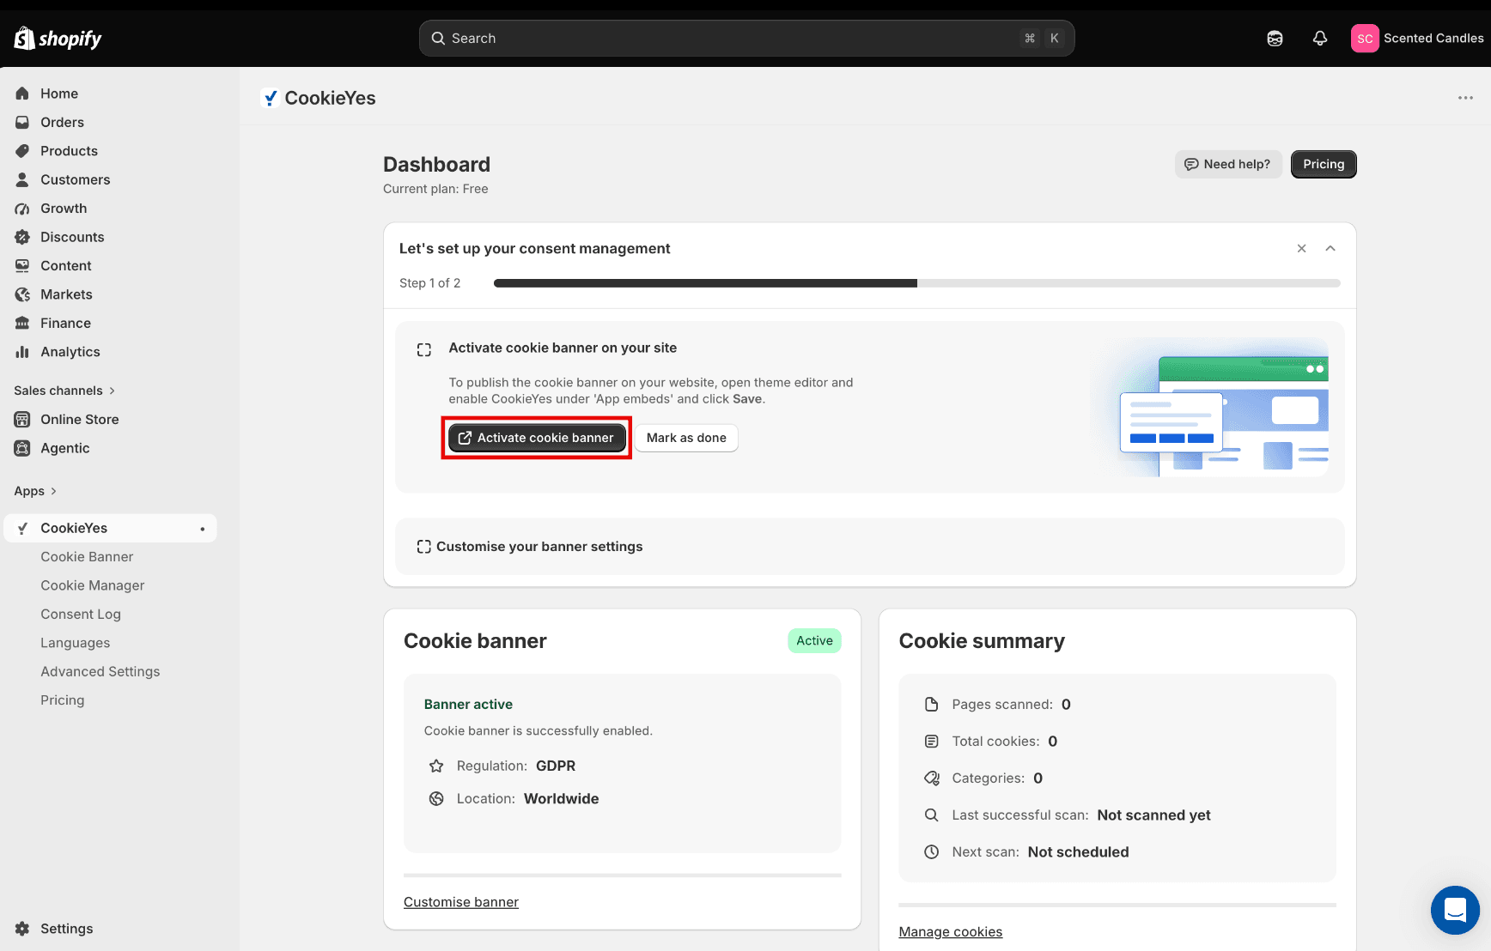
Task: Open the Sidekick assistant icon
Action: point(1275,39)
